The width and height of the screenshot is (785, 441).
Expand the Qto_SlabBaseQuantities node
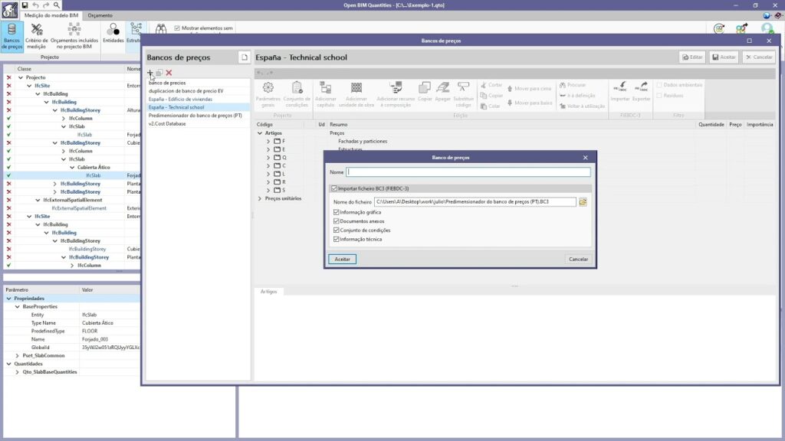(x=18, y=372)
